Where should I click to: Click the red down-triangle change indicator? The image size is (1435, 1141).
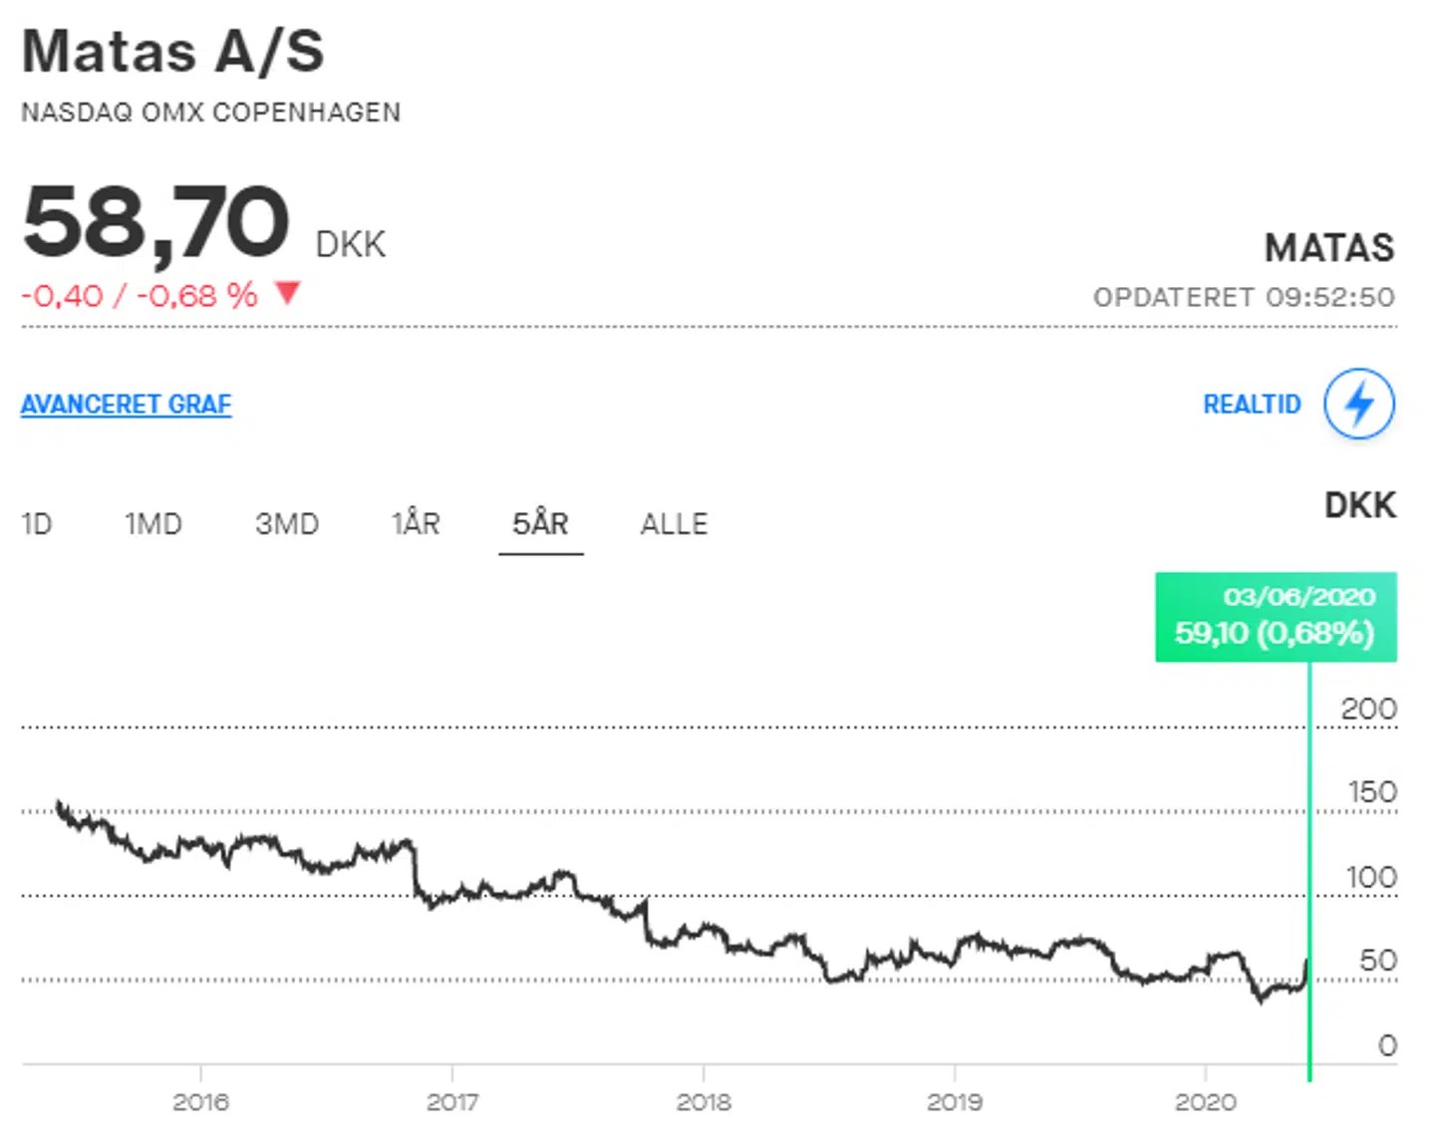click(x=288, y=293)
